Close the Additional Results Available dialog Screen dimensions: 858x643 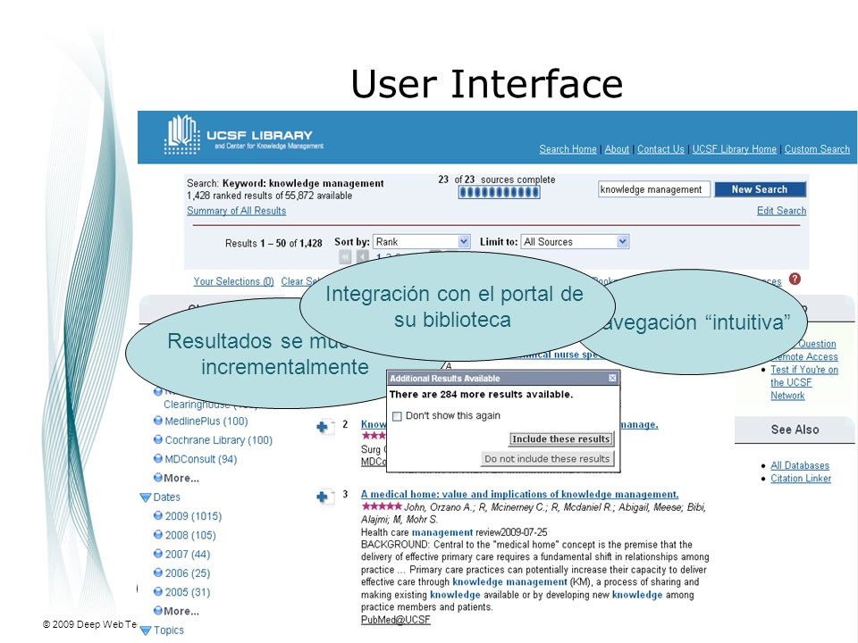612,378
